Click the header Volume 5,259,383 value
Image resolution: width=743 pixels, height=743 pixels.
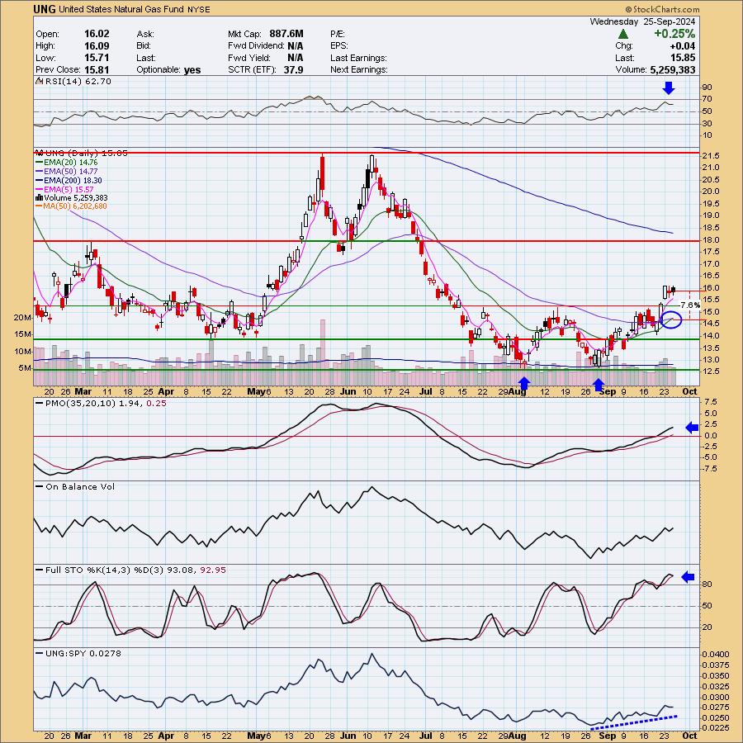[673, 70]
